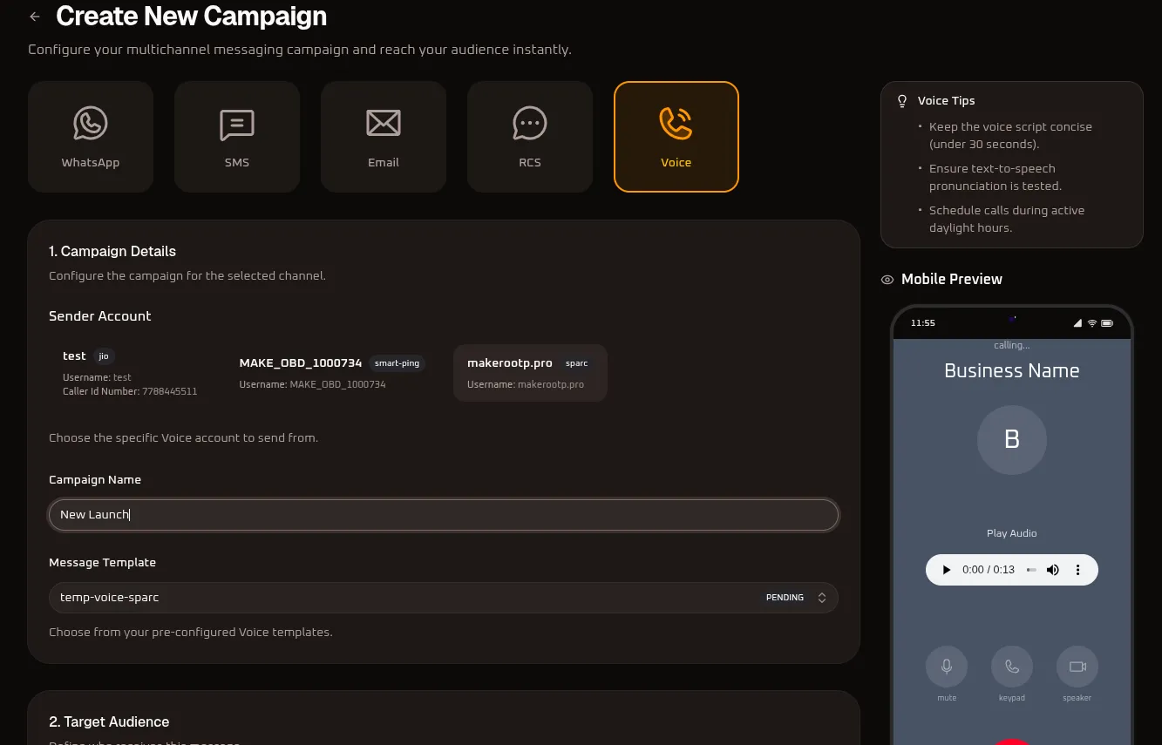Click the PENDING status badge
1162x745 pixels.
pos(785,598)
